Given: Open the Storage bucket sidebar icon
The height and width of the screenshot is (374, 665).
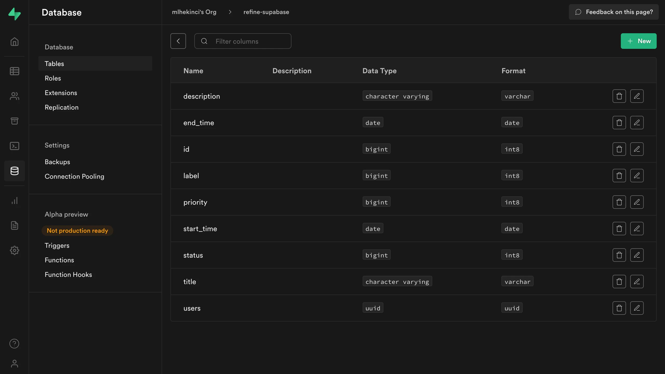Looking at the screenshot, I should [14, 121].
